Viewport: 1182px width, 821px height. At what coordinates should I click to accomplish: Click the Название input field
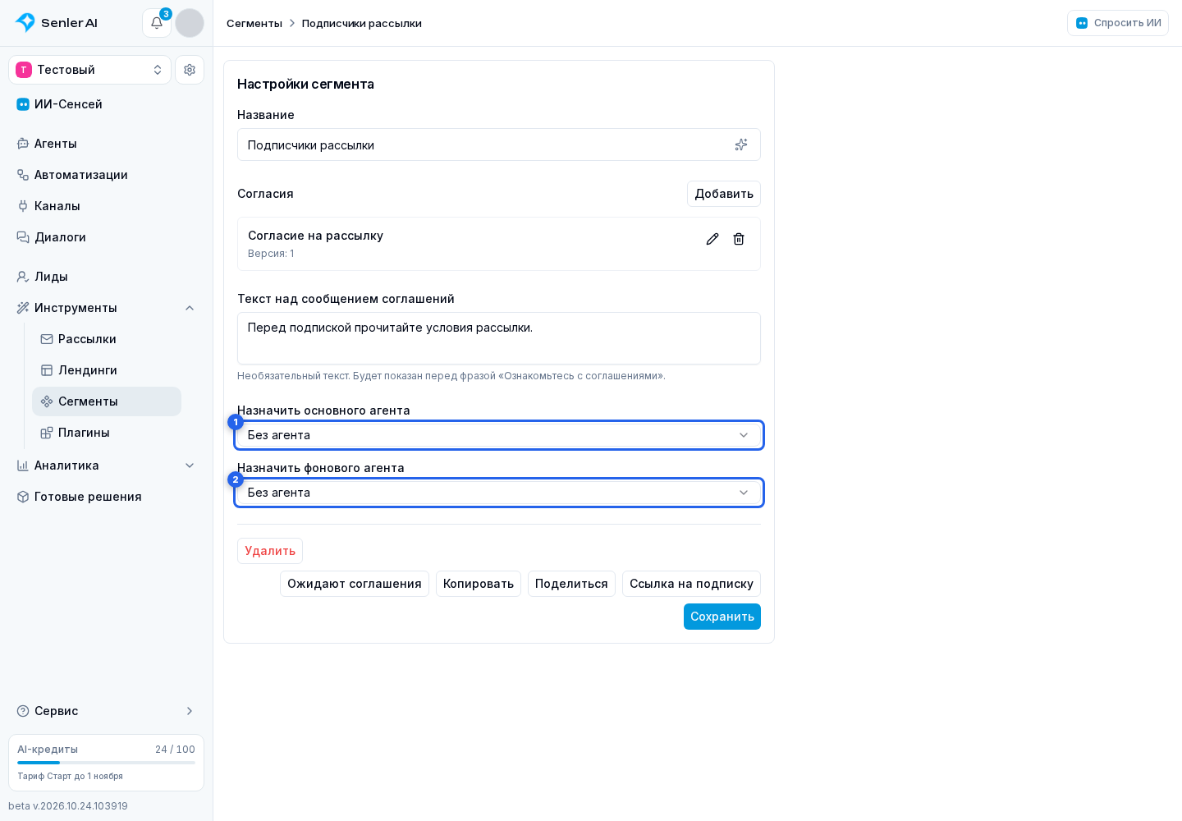click(499, 144)
